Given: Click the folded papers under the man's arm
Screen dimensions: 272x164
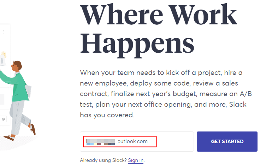Looking at the screenshot, I should click(x=28, y=91).
